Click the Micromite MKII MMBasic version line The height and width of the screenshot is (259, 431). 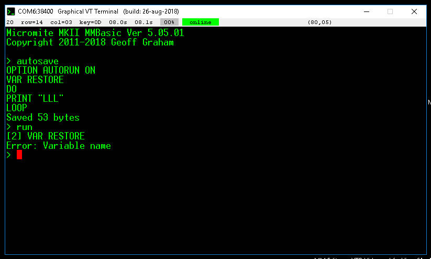[x=95, y=33]
